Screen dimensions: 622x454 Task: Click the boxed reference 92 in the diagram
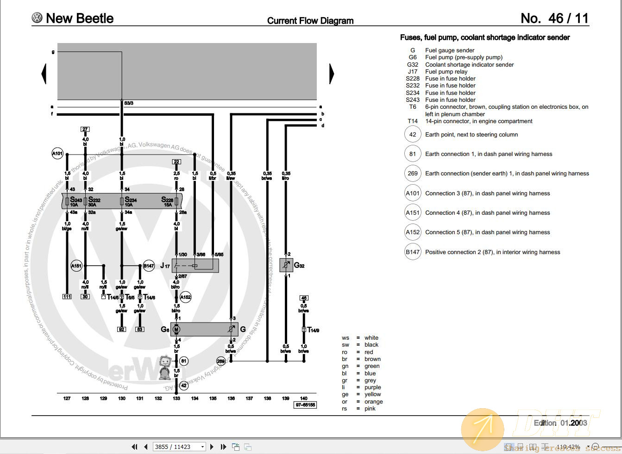(122, 330)
